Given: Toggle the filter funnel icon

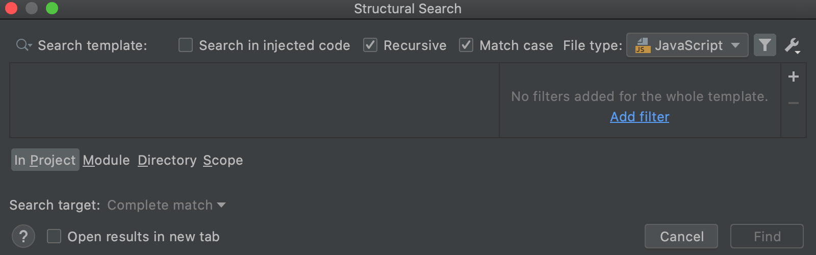Looking at the screenshot, I should tap(764, 45).
